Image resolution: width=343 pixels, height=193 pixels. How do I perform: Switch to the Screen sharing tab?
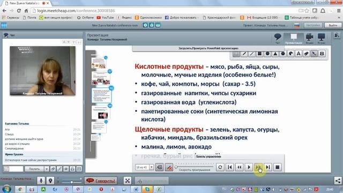pos(322,38)
